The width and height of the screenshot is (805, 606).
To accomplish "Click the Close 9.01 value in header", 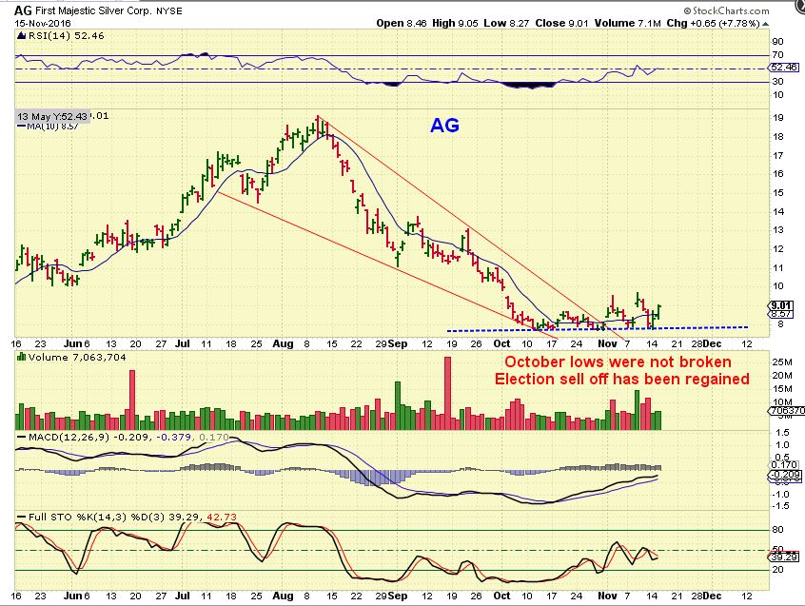I will (x=561, y=23).
